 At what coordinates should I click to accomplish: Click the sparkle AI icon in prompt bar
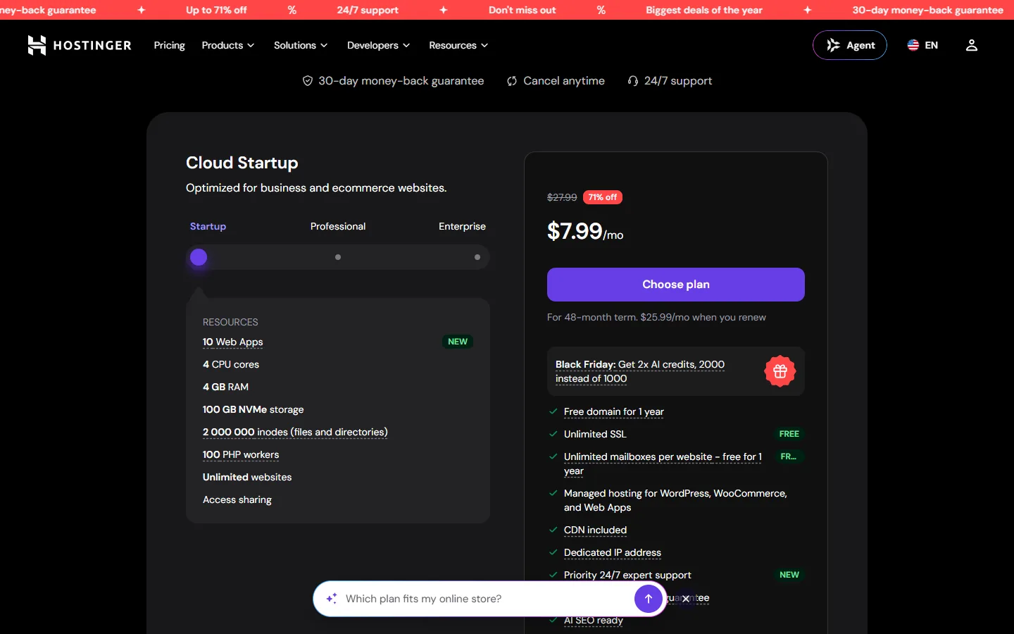[332, 599]
